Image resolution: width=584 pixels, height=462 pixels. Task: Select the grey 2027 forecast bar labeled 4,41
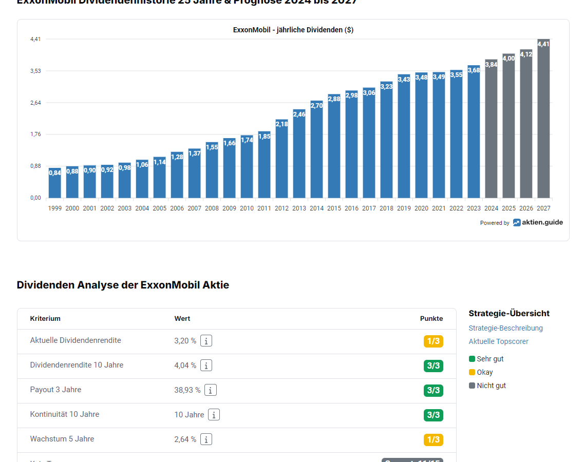[543, 119]
